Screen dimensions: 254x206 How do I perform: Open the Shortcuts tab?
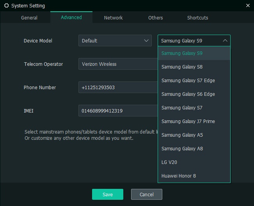(x=197, y=18)
